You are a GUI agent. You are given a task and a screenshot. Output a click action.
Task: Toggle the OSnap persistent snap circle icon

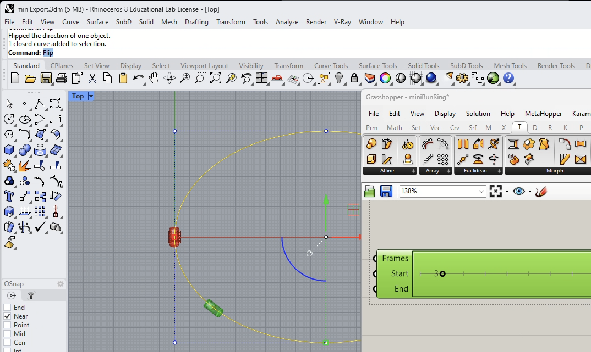point(11,295)
